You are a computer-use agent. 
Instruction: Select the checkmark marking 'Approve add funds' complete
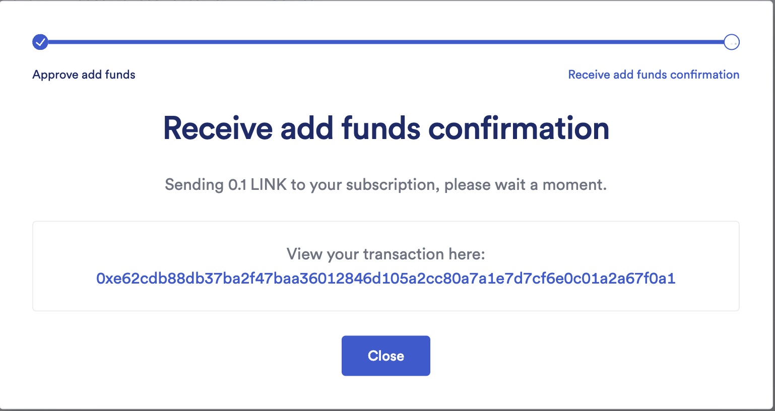[40, 42]
